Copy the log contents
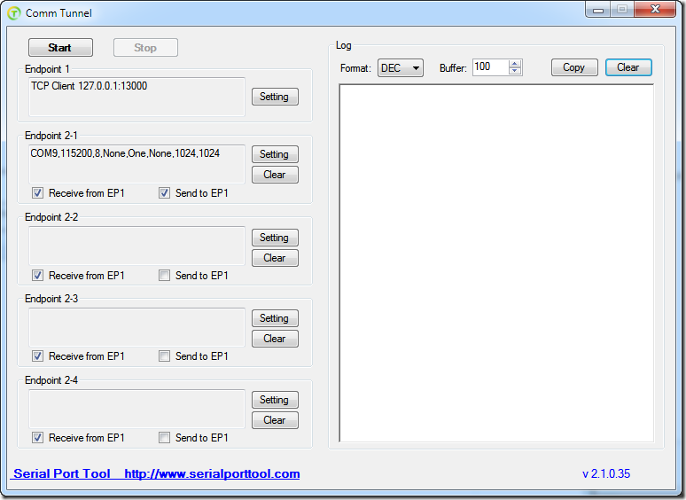The width and height of the screenshot is (686, 500). point(574,67)
